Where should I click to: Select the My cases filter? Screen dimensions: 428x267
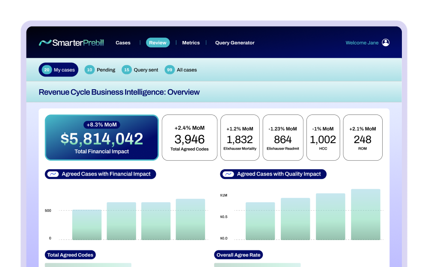pyautogui.click(x=58, y=70)
